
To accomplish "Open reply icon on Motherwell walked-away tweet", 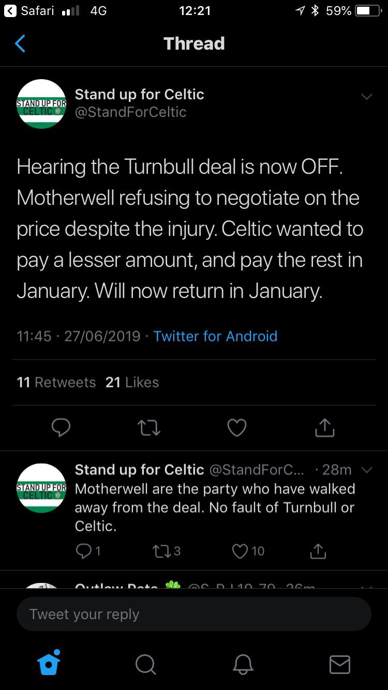I will 83,551.
